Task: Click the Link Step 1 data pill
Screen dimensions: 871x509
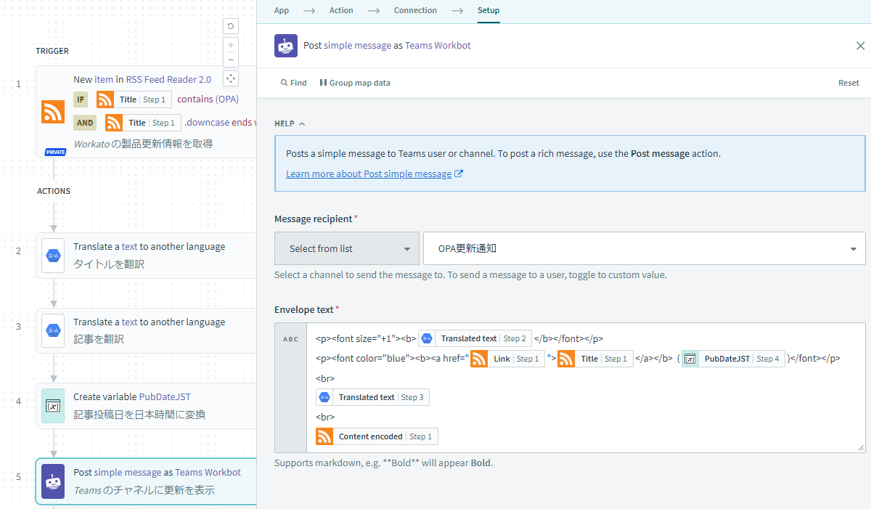Action: (507, 359)
